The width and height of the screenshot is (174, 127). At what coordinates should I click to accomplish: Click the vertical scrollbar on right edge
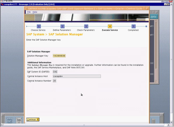pyautogui.click(x=171, y=64)
